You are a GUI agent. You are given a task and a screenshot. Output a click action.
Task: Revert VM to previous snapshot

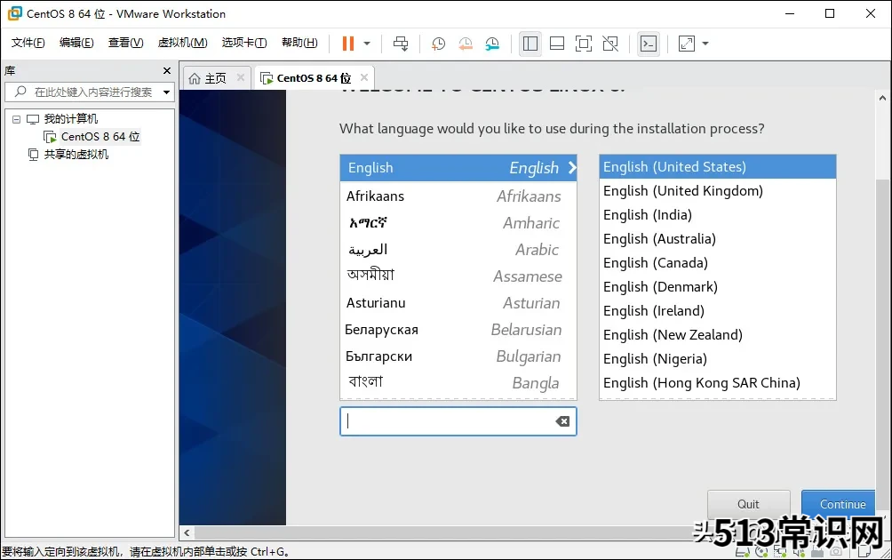466,44
